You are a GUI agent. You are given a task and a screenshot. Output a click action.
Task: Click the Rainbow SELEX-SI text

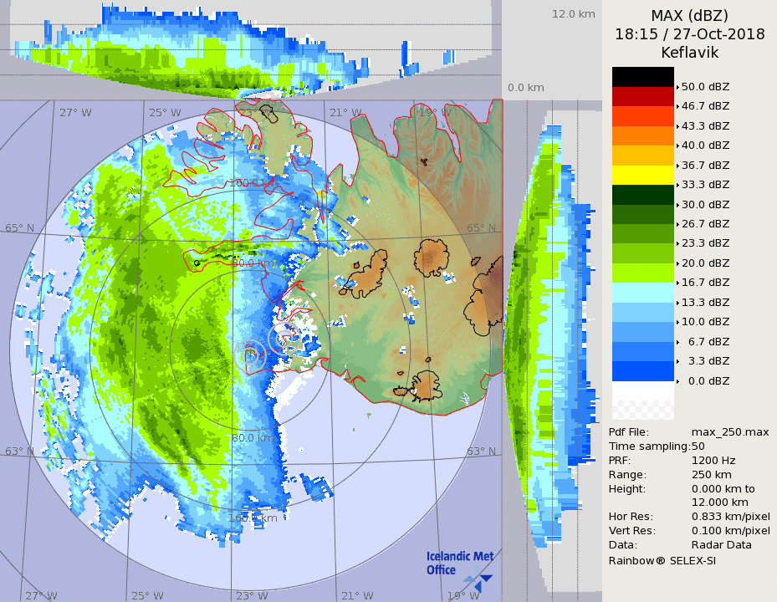(x=662, y=560)
